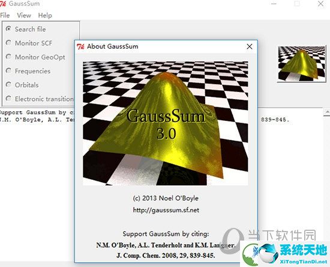Click the Tk icon in About GaussSum title bar
The height and width of the screenshot is (267, 330).
tap(80, 46)
